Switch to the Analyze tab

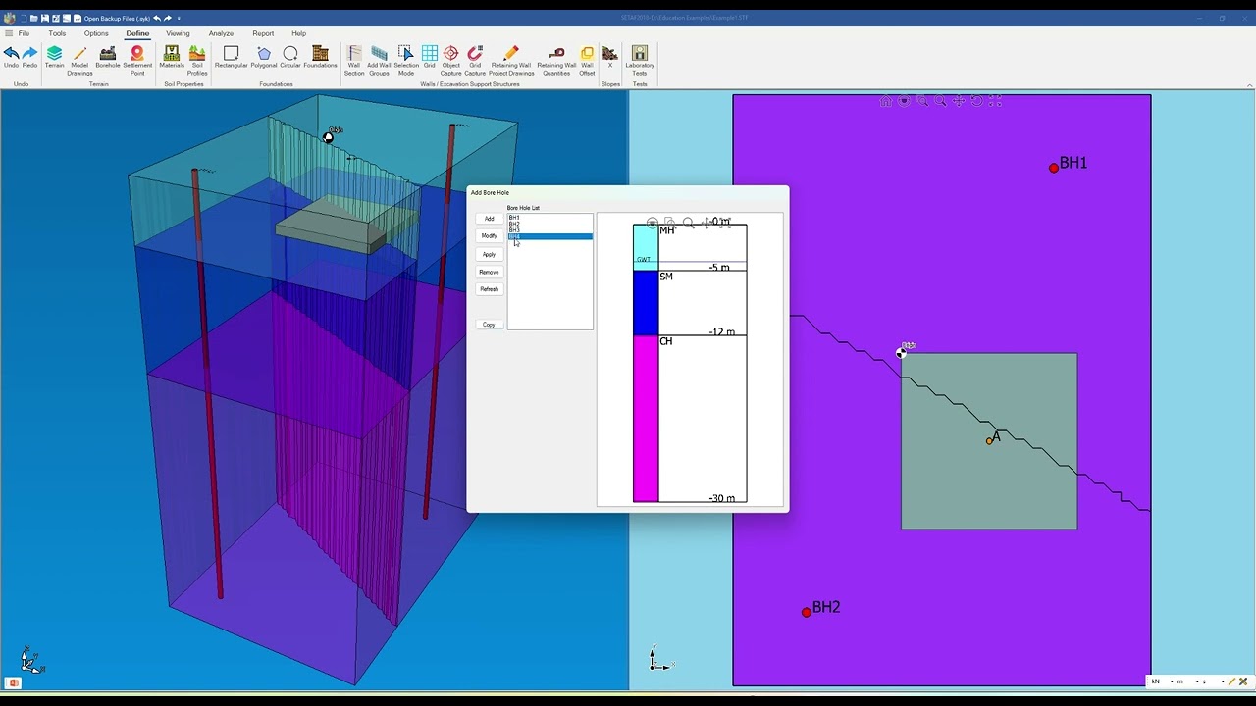click(221, 33)
